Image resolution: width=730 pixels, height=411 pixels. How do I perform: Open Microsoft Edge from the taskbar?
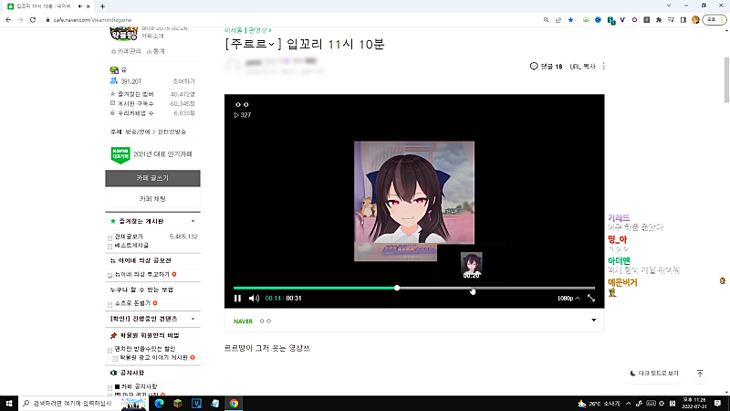click(x=159, y=403)
